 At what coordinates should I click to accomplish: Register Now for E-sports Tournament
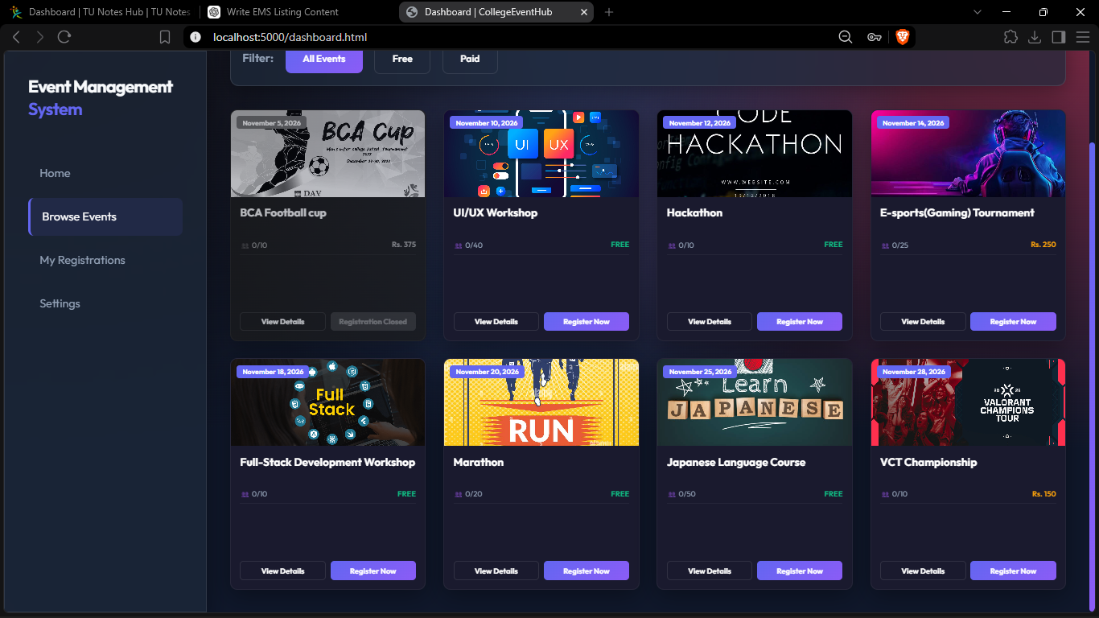[x=1013, y=322]
